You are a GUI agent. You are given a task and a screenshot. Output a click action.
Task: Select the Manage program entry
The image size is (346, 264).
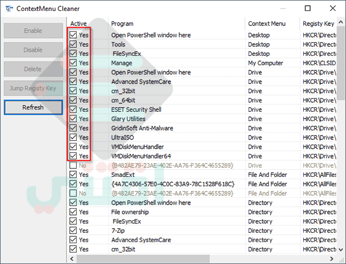(122, 63)
